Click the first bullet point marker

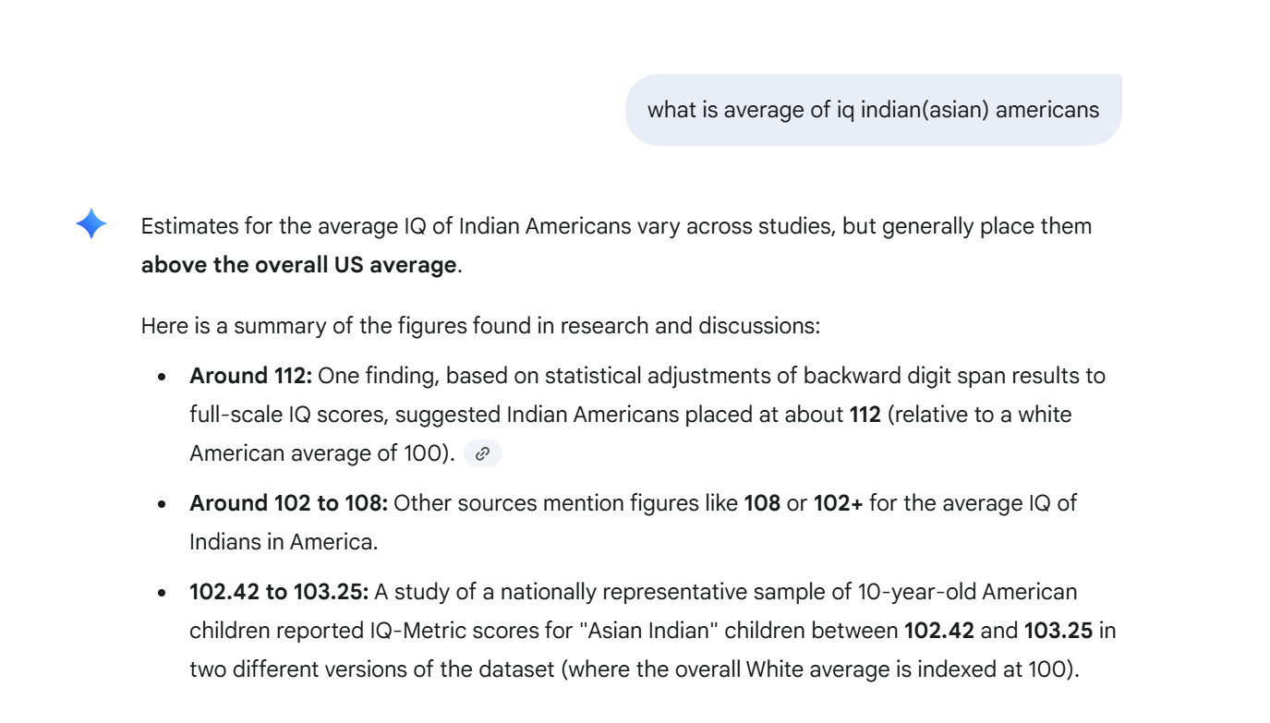coord(162,377)
